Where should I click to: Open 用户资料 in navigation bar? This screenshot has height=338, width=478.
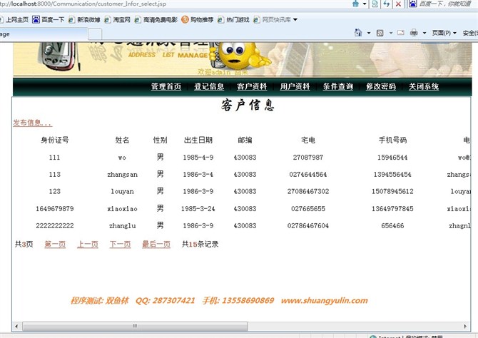click(x=295, y=87)
